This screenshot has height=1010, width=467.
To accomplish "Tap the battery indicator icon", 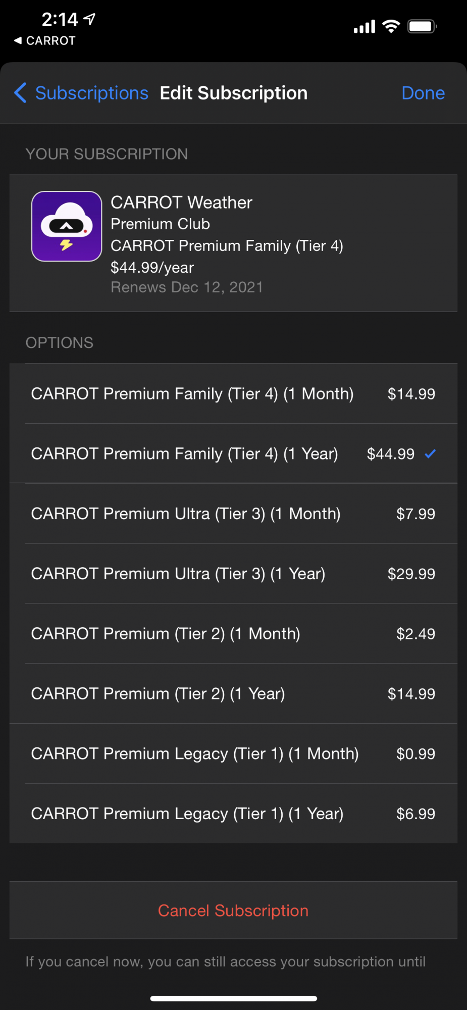I will (423, 26).
